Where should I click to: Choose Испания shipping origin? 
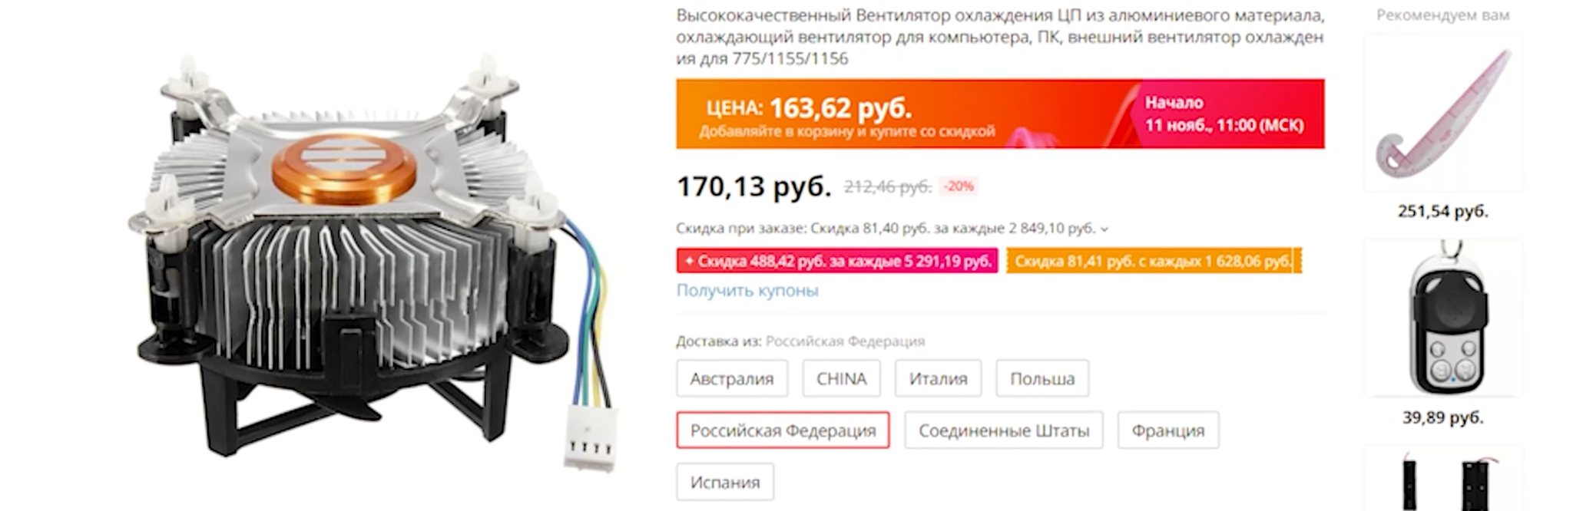click(724, 482)
